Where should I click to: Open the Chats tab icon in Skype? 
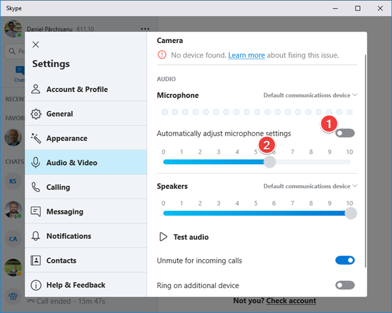click(x=20, y=71)
